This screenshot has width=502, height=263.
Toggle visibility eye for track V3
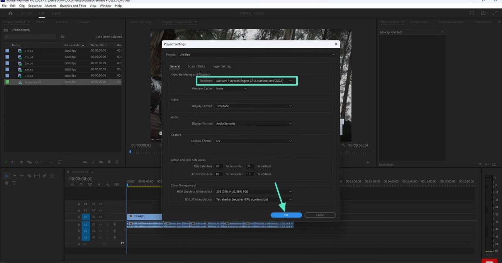point(100,204)
